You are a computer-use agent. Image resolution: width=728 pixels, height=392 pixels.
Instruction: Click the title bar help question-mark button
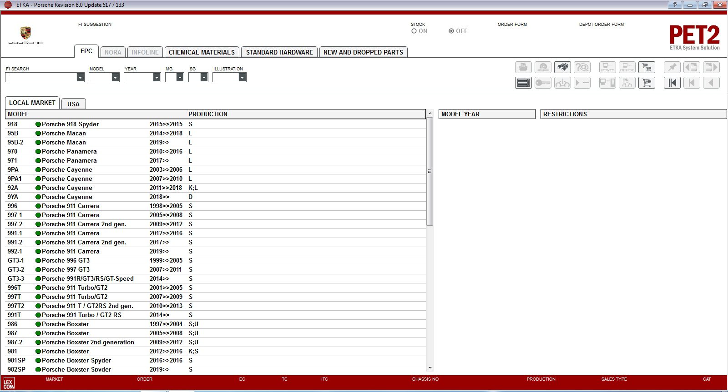coord(675,5)
